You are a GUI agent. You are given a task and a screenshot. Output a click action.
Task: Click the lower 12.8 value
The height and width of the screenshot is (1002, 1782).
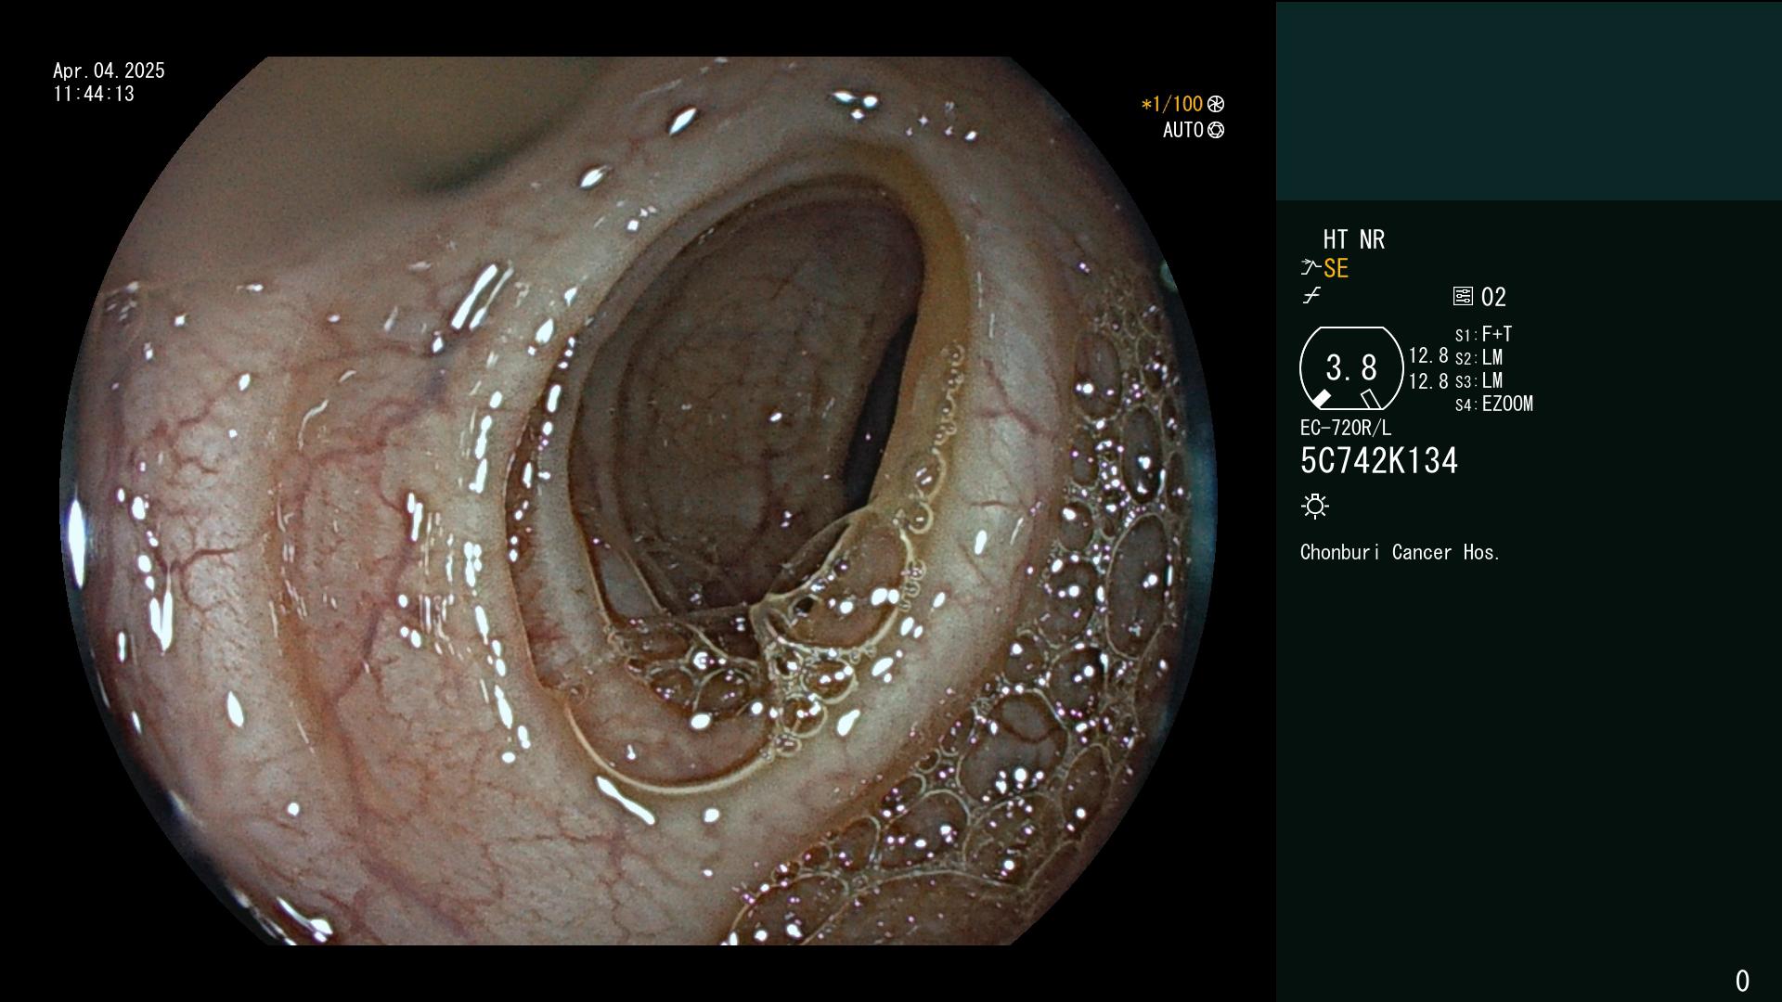coord(1428,380)
